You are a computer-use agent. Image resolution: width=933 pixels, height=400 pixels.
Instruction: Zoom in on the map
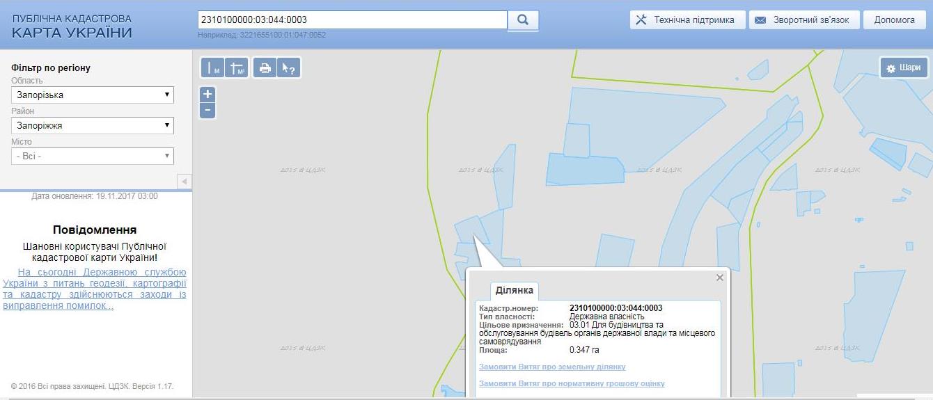tap(207, 95)
